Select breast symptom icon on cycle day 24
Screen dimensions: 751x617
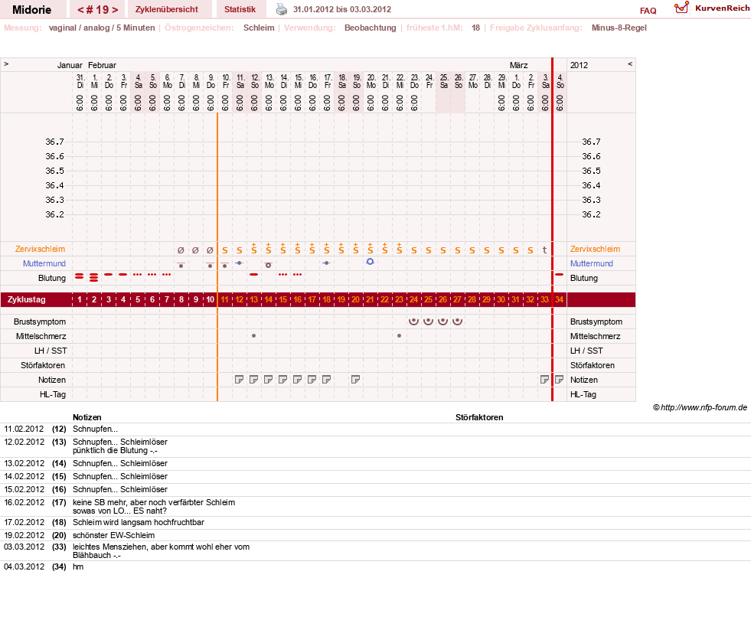click(x=414, y=322)
